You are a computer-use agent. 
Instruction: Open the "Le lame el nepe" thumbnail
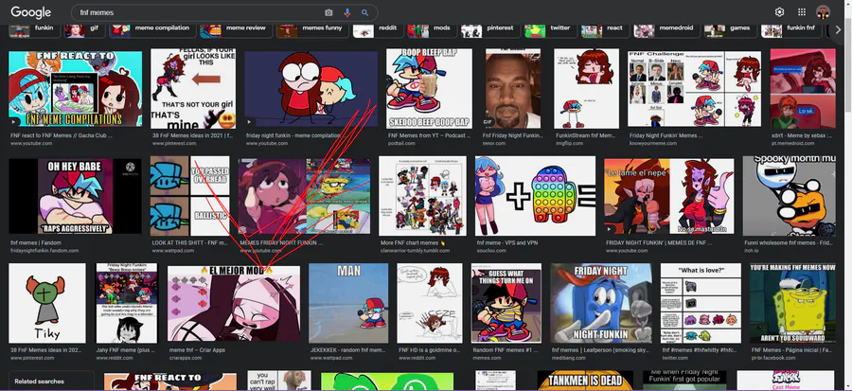pos(669,196)
